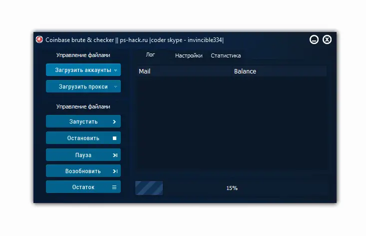The height and width of the screenshot is (236, 366).
Task: Click inside the empty log list area
Action: click(x=232, y=125)
